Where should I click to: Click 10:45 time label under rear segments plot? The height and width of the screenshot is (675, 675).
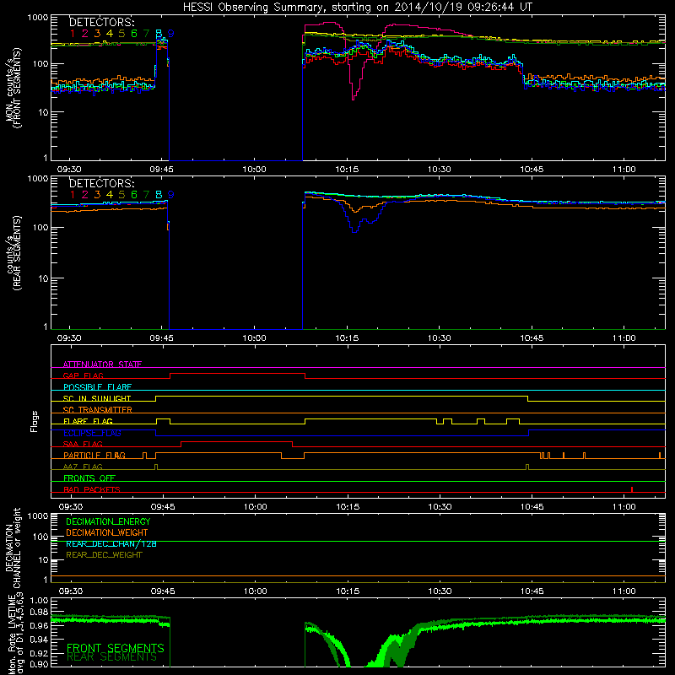(x=532, y=338)
